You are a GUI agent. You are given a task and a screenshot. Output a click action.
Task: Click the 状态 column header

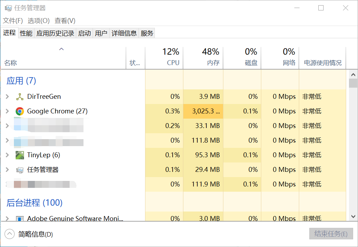point(135,58)
